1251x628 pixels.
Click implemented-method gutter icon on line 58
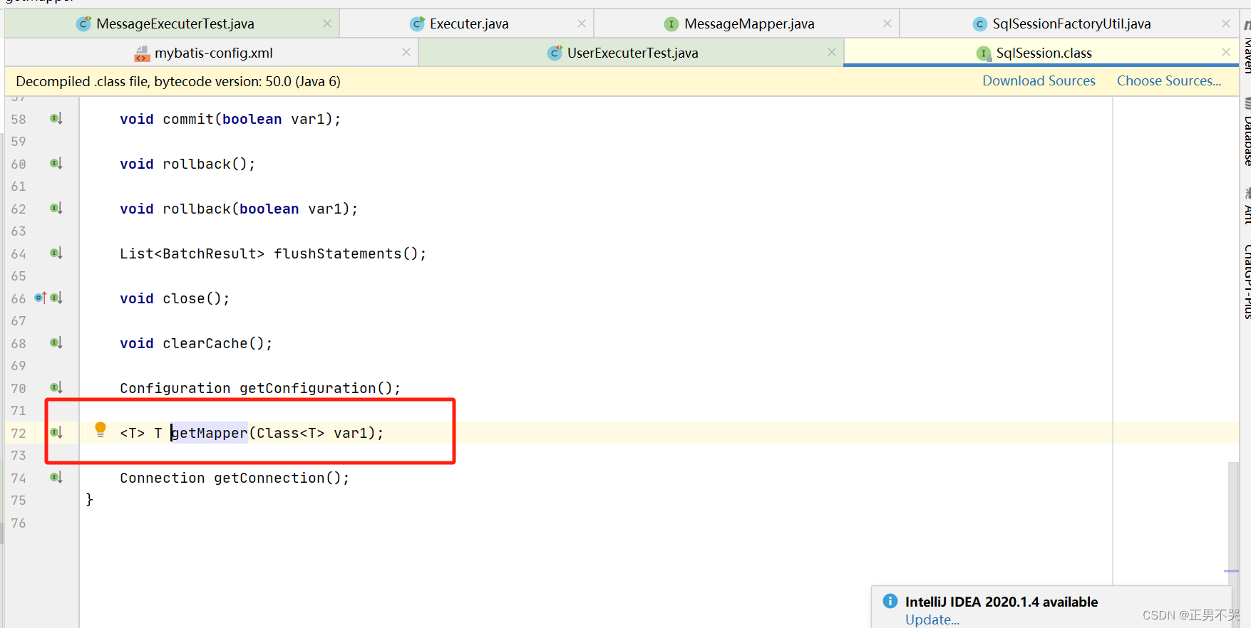coord(56,119)
